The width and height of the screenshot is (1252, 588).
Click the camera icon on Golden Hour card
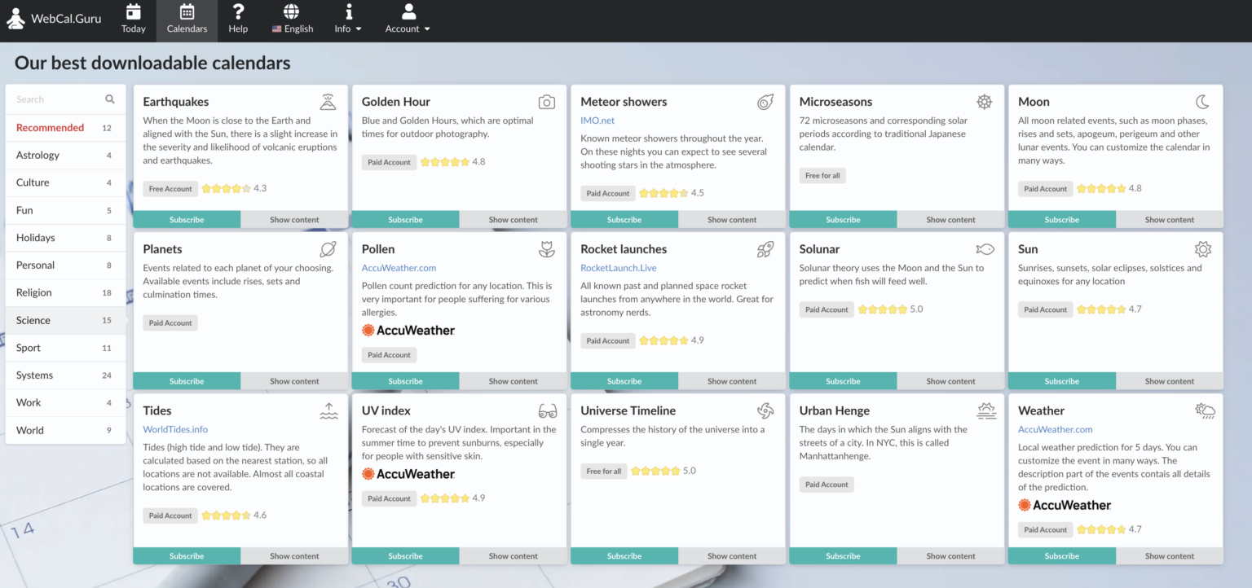click(x=547, y=102)
